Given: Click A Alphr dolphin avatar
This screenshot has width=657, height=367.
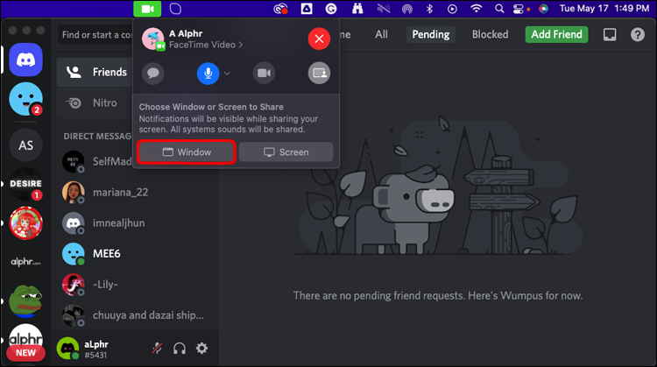Looking at the screenshot, I should point(153,39).
